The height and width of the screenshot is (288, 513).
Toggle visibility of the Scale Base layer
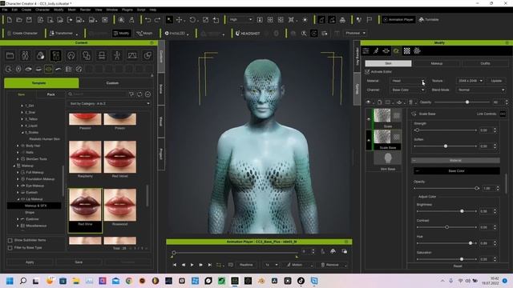[369, 141]
